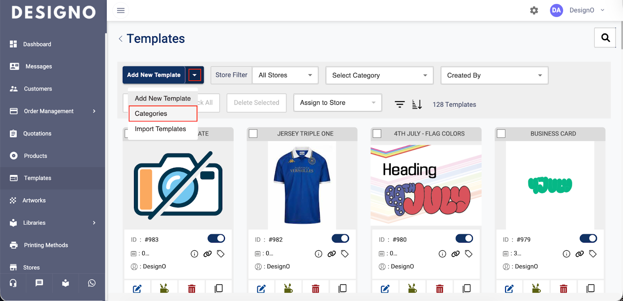This screenshot has width=623, height=301.
Task: Choose Categories from the dropdown menu
Action: tap(151, 114)
